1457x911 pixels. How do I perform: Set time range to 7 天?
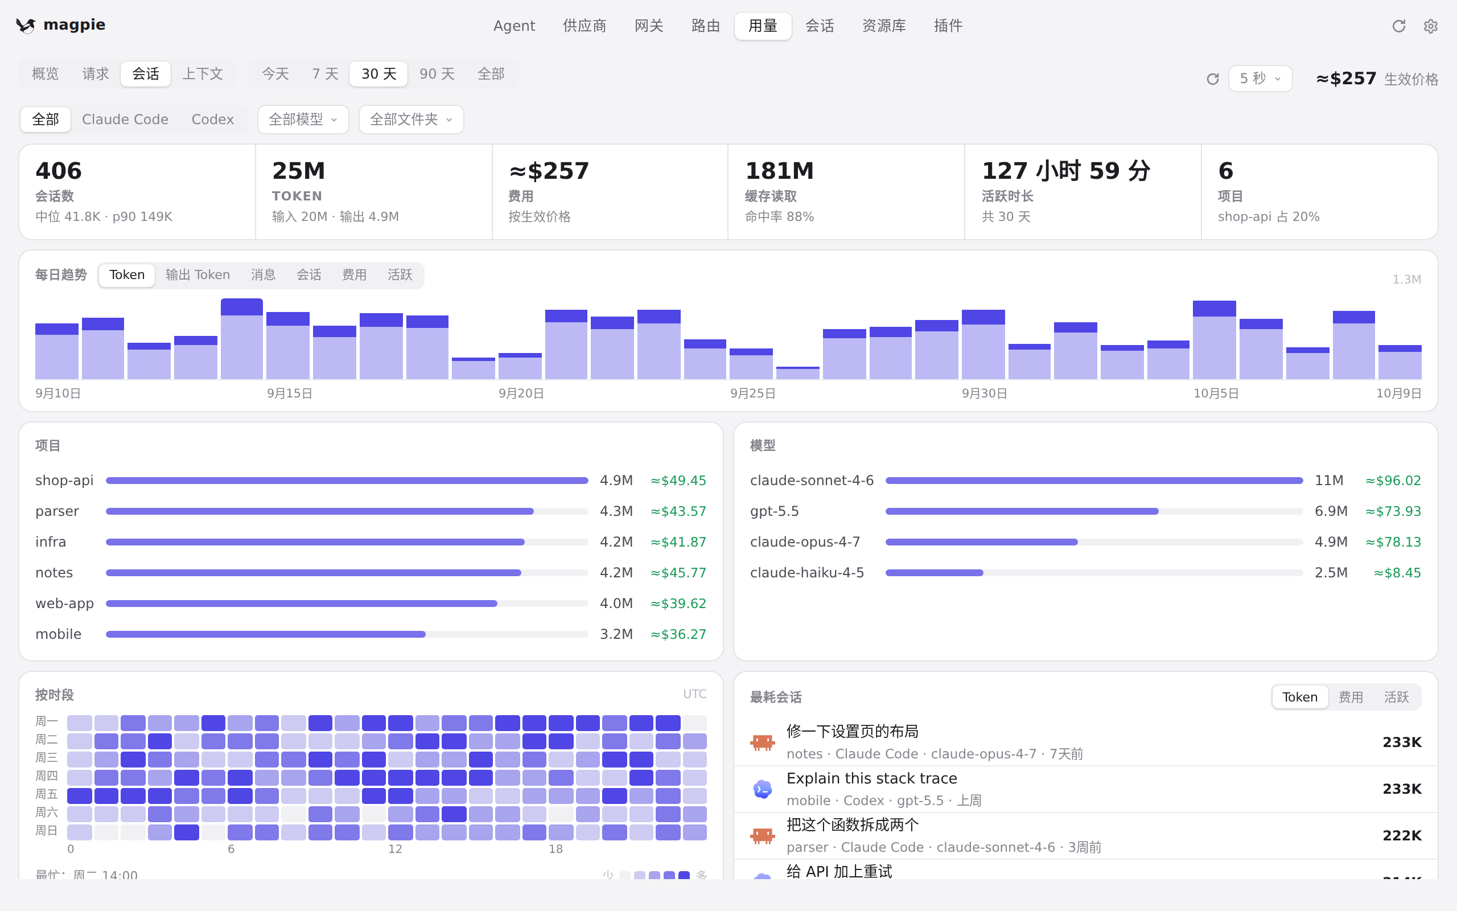coord(325,74)
